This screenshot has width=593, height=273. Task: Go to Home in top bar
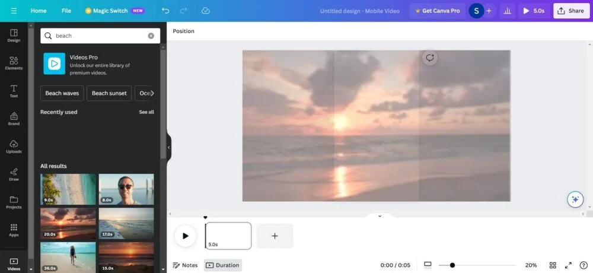pos(39,11)
